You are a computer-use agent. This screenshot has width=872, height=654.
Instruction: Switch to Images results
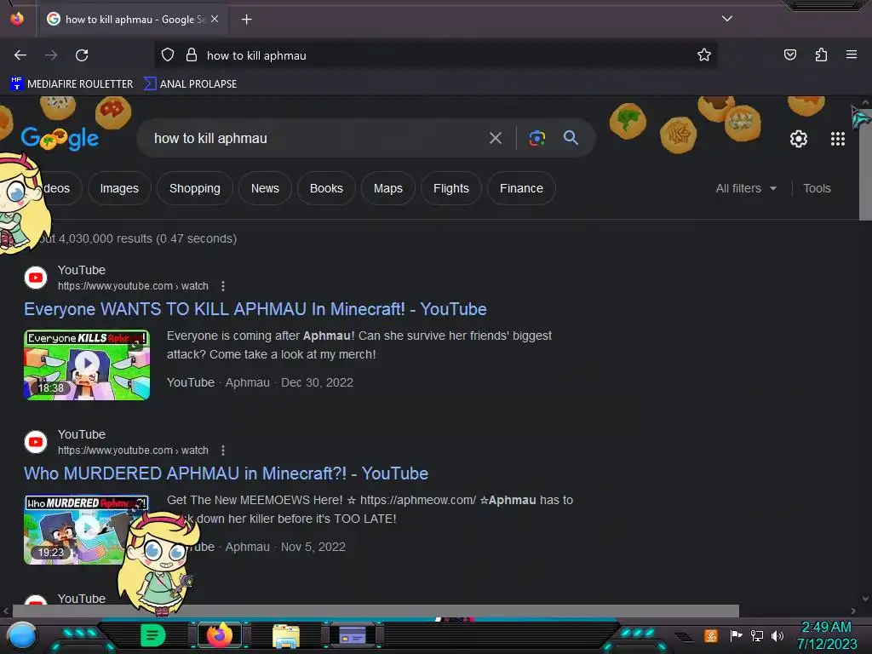(x=119, y=188)
